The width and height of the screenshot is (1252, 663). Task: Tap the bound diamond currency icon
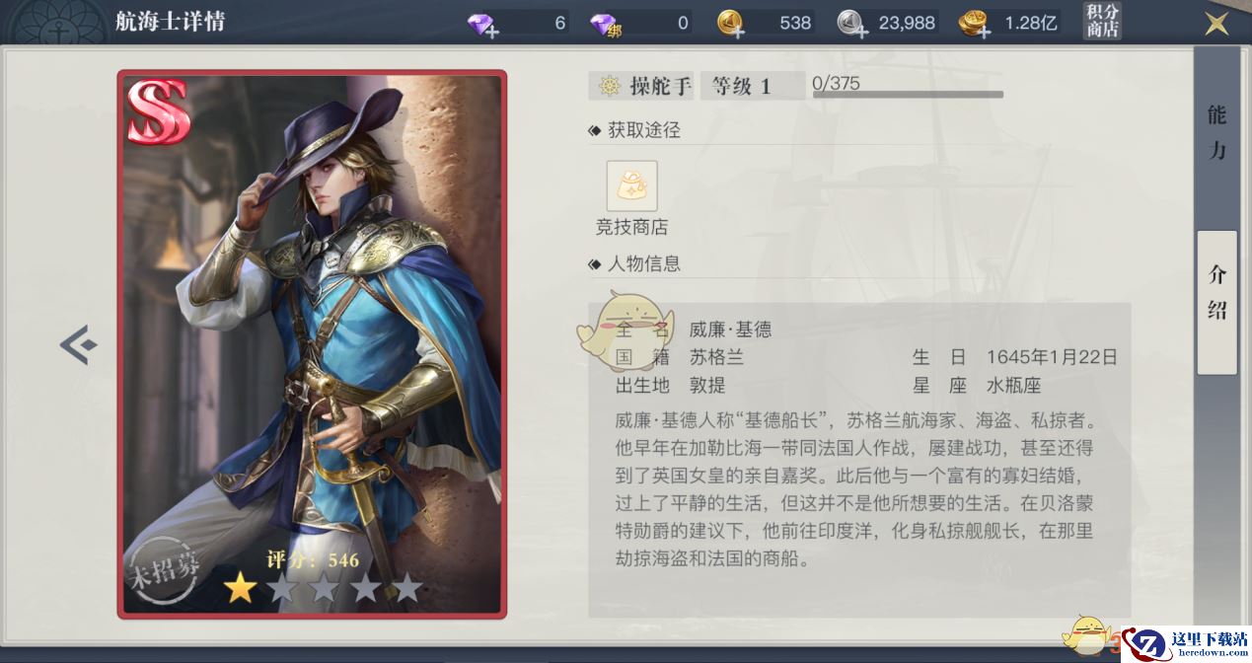click(605, 24)
